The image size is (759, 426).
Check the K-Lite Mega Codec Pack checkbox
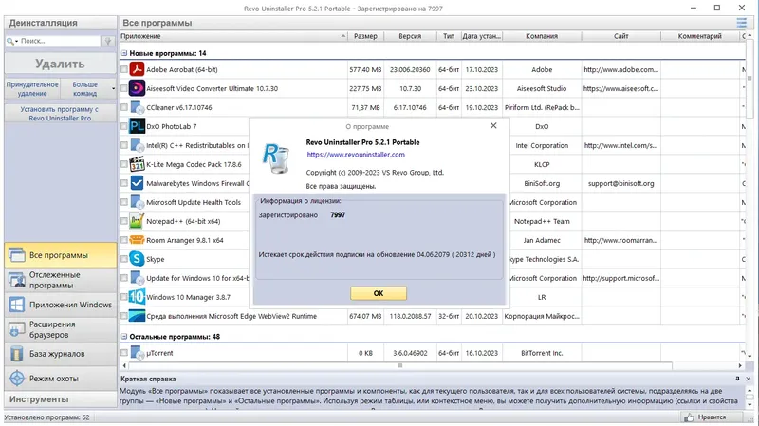(124, 164)
